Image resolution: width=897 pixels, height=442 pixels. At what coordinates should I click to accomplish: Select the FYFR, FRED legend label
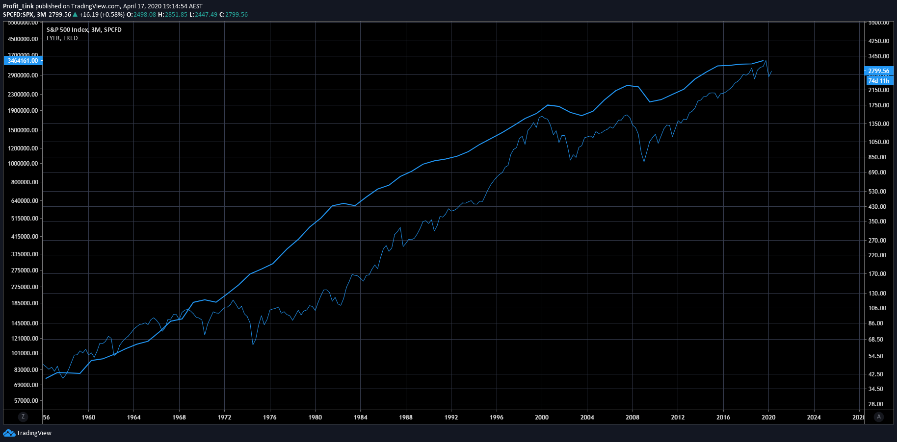62,38
